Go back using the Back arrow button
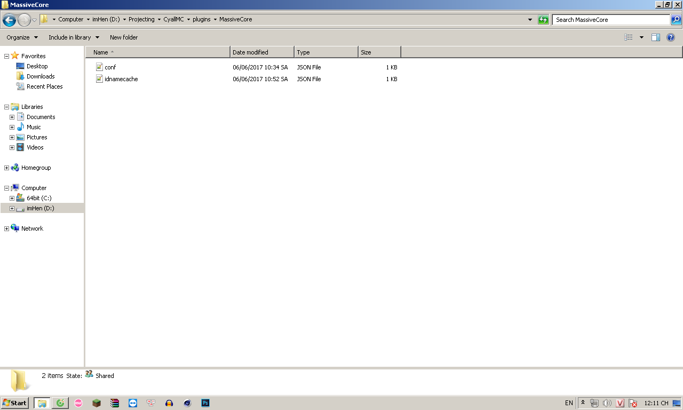 pyautogui.click(x=9, y=20)
